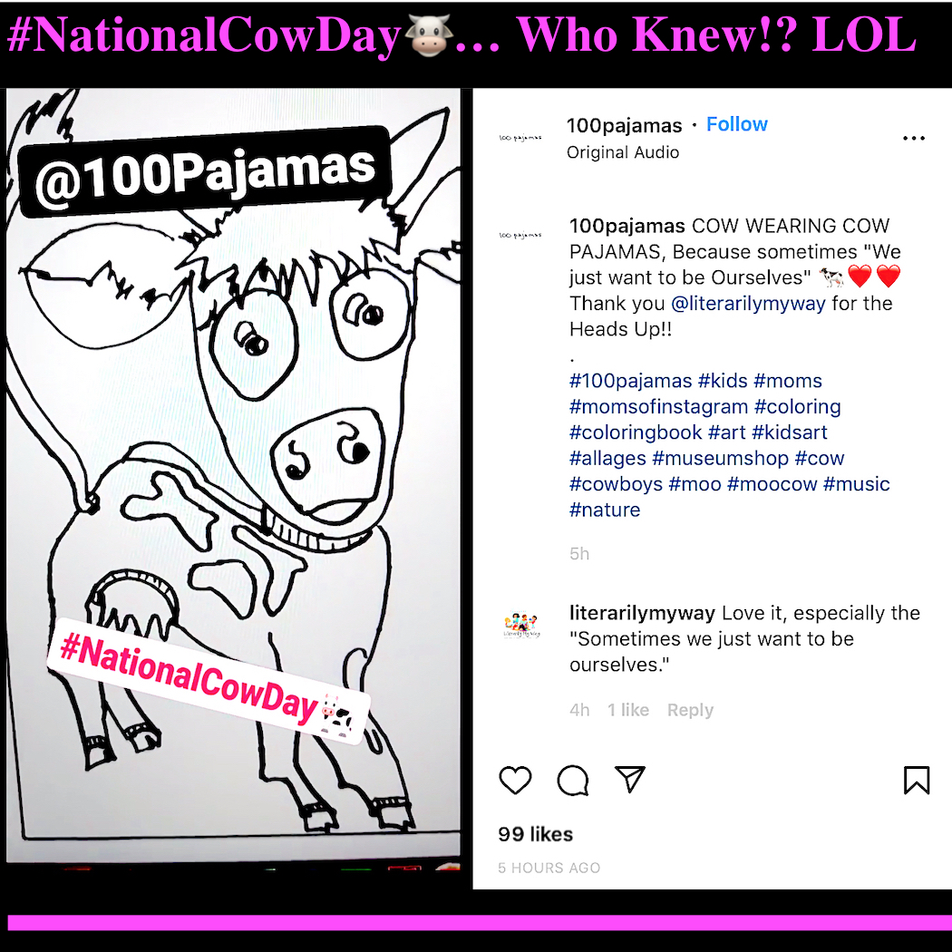This screenshot has width=952, height=952.
Task: Follow the 100pajamas account
Action: pyautogui.click(x=736, y=124)
